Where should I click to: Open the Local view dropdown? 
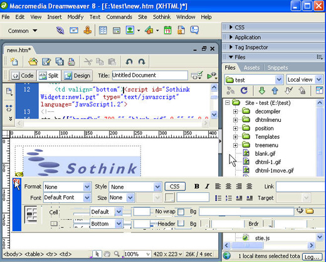pos(305,80)
